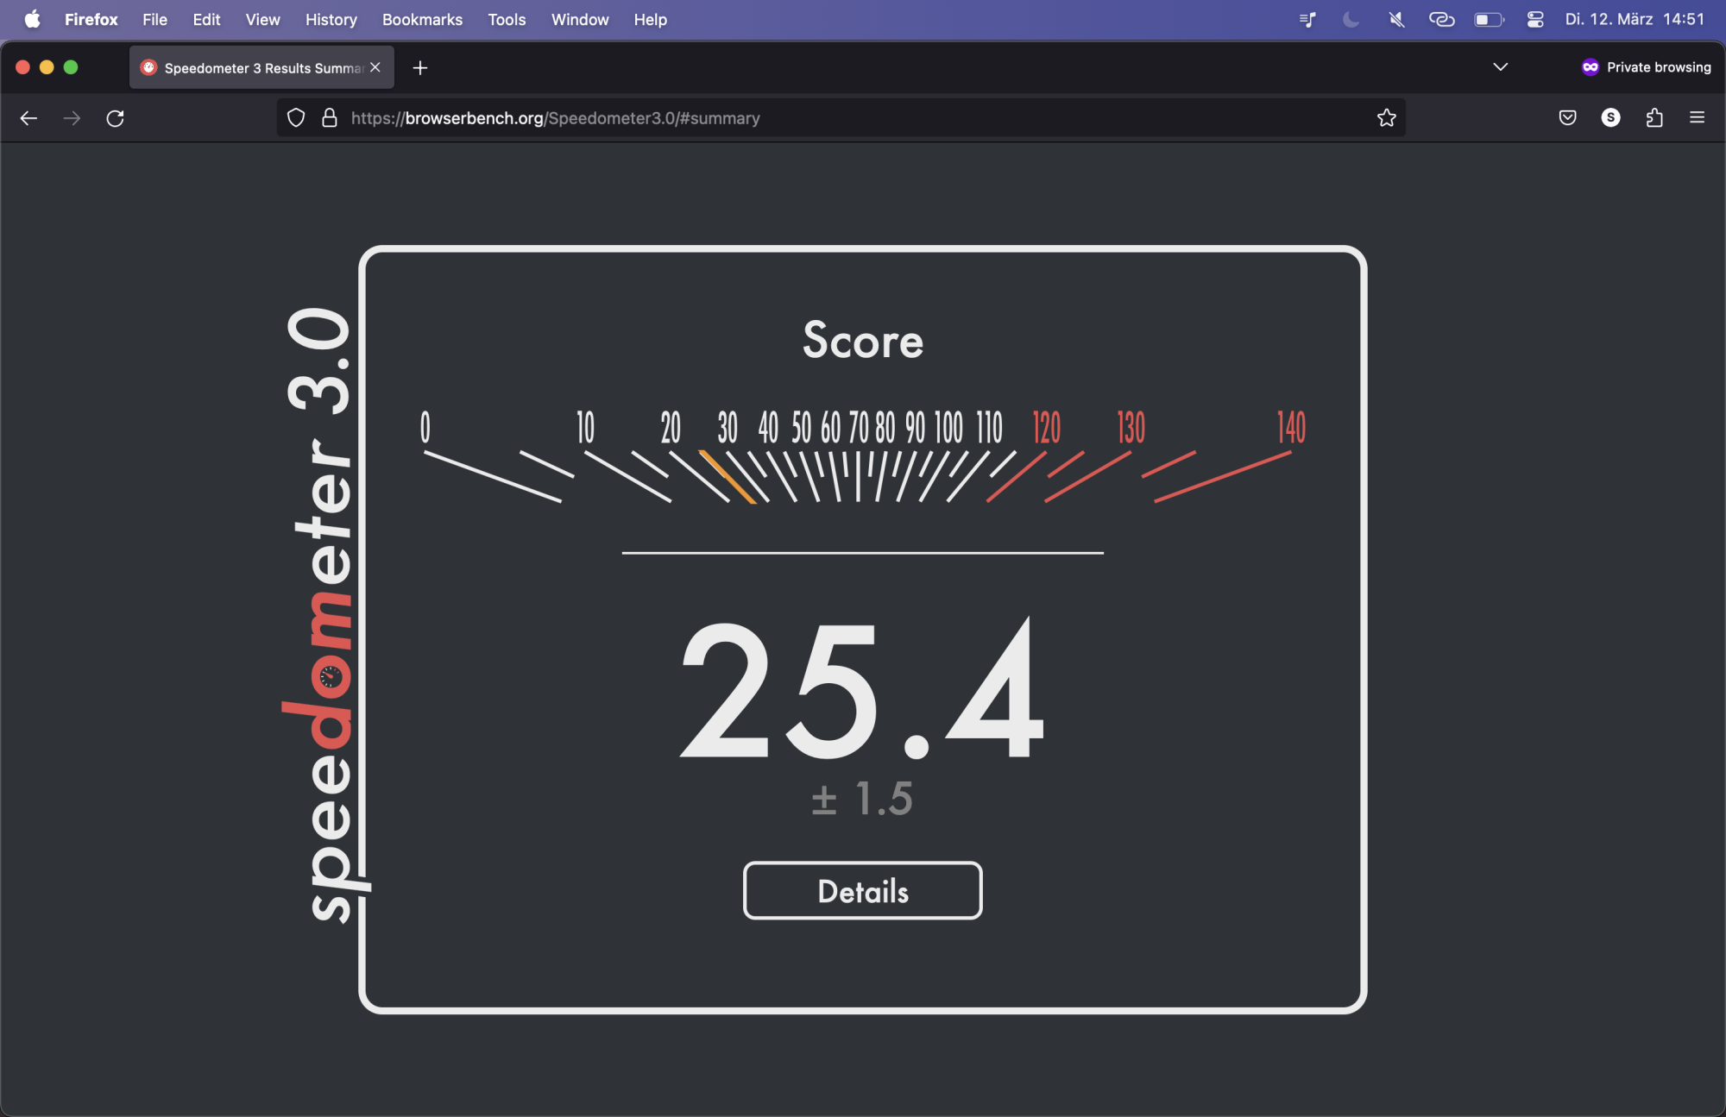Go back using the back arrow
Viewport: 1726px width, 1117px height.
(x=28, y=118)
